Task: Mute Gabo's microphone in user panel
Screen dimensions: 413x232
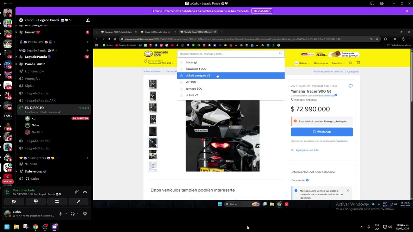Action: (x=60, y=214)
